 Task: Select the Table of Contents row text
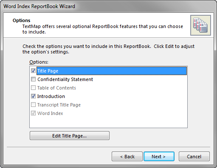click(56, 88)
